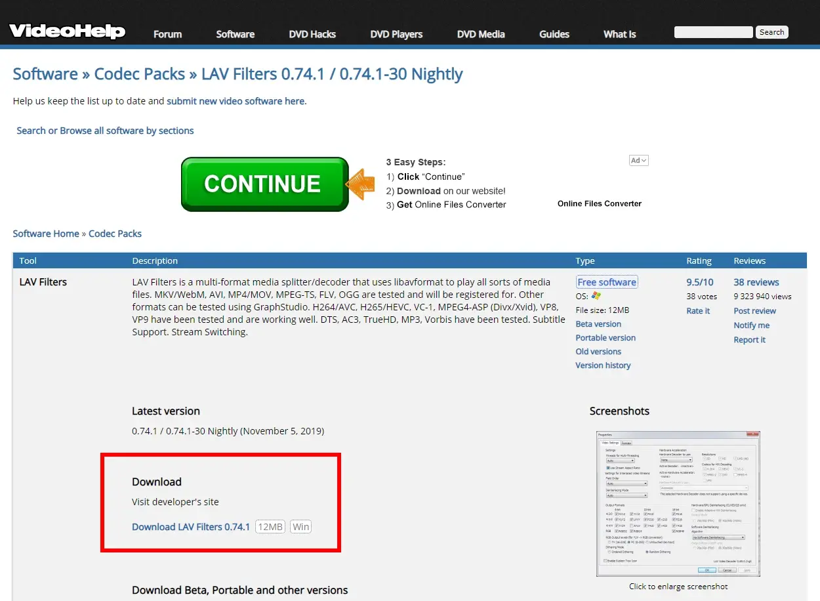Click the 9 323 940 views text
This screenshot has height=601, width=820.
click(x=763, y=297)
